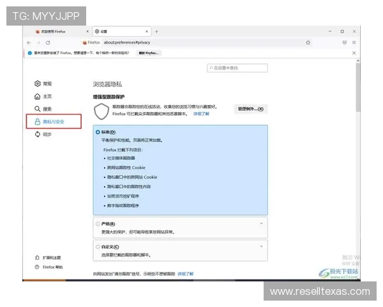383x307 pixels.
Task: Click the forward navigation arrow
Action: pos(38,43)
